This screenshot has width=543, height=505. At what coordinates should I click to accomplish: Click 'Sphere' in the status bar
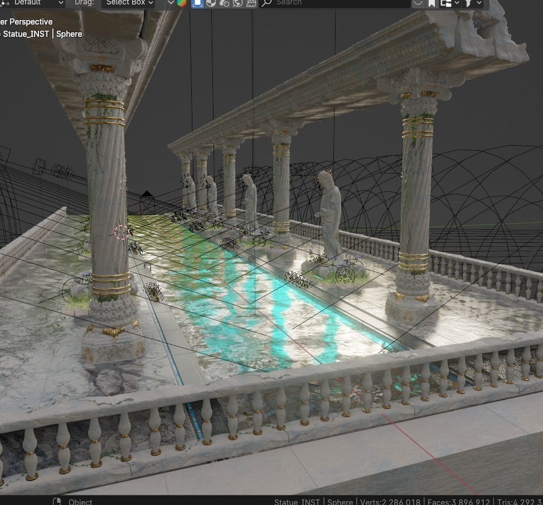[x=340, y=502]
